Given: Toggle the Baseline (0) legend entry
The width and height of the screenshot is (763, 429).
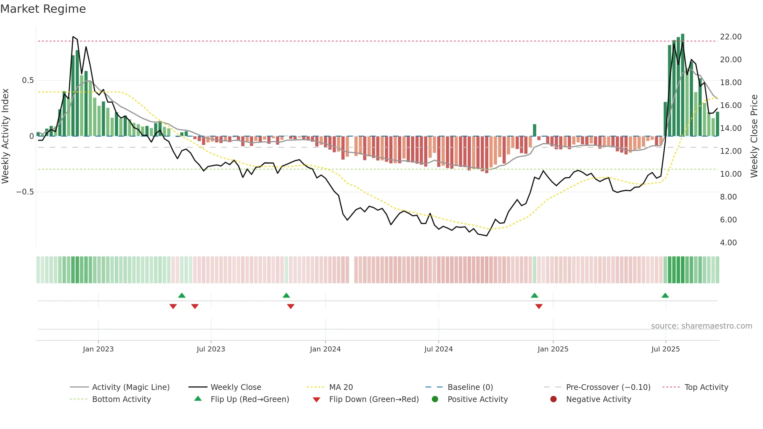Looking at the screenshot, I should tap(459, 387).
